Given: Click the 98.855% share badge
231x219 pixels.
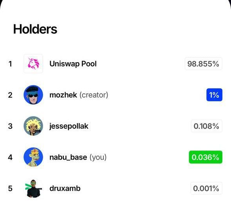Looking at the screenshot, I should coord(203,64).
